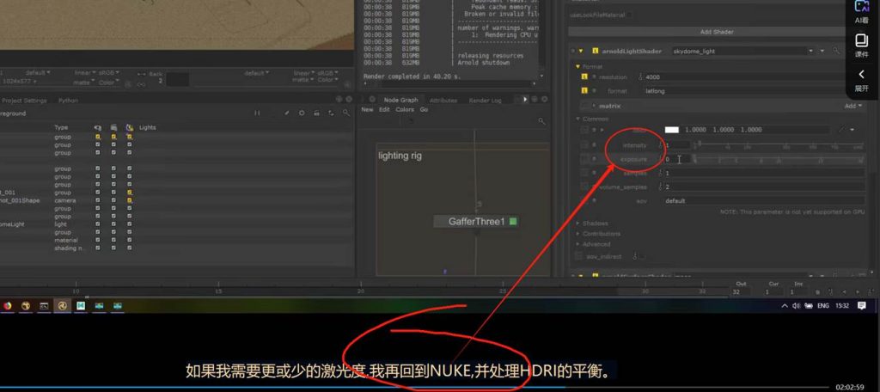Viewport: 880px width, 392px height.
Task: Enable the checkbox beside the intensity parameter
Action: [x=585, y=144]
